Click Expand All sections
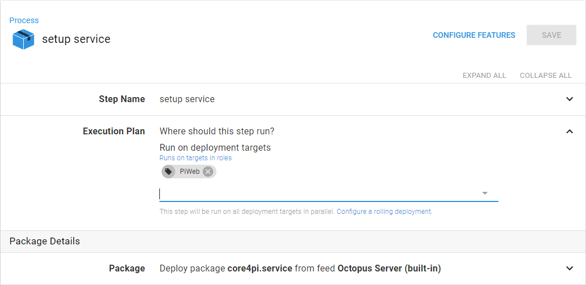Screen dimensions: 586x285 tap(484, 75)
